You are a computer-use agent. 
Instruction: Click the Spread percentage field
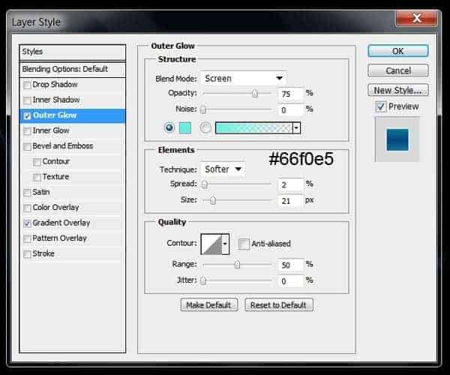tap(290, 184)
